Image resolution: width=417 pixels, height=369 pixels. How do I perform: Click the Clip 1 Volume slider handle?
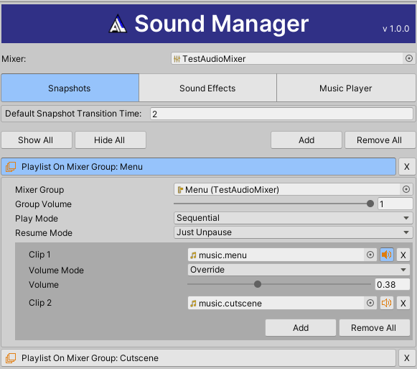[x=258, y=284]
